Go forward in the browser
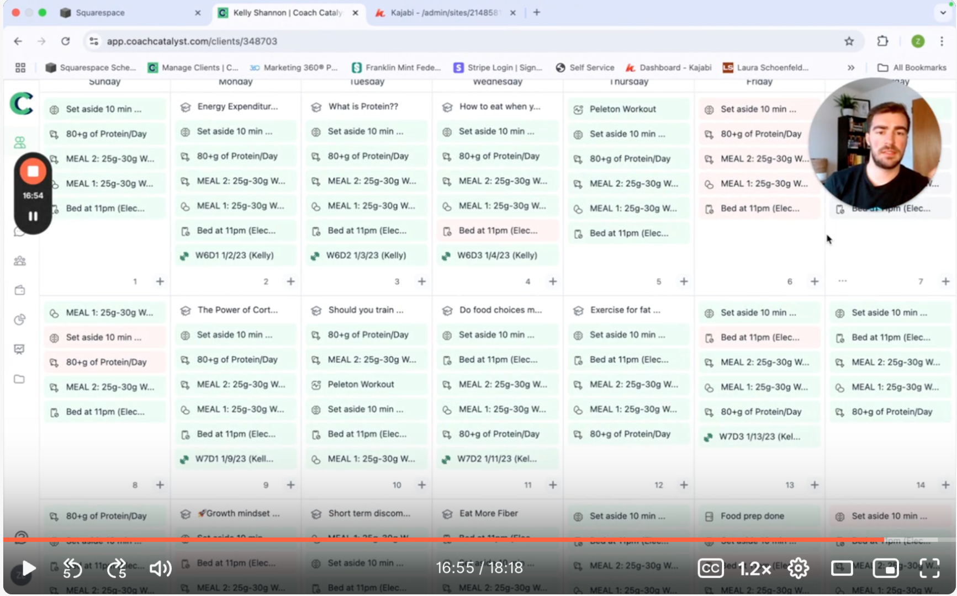Screen dimensions: 957x596 coord(41,41)
